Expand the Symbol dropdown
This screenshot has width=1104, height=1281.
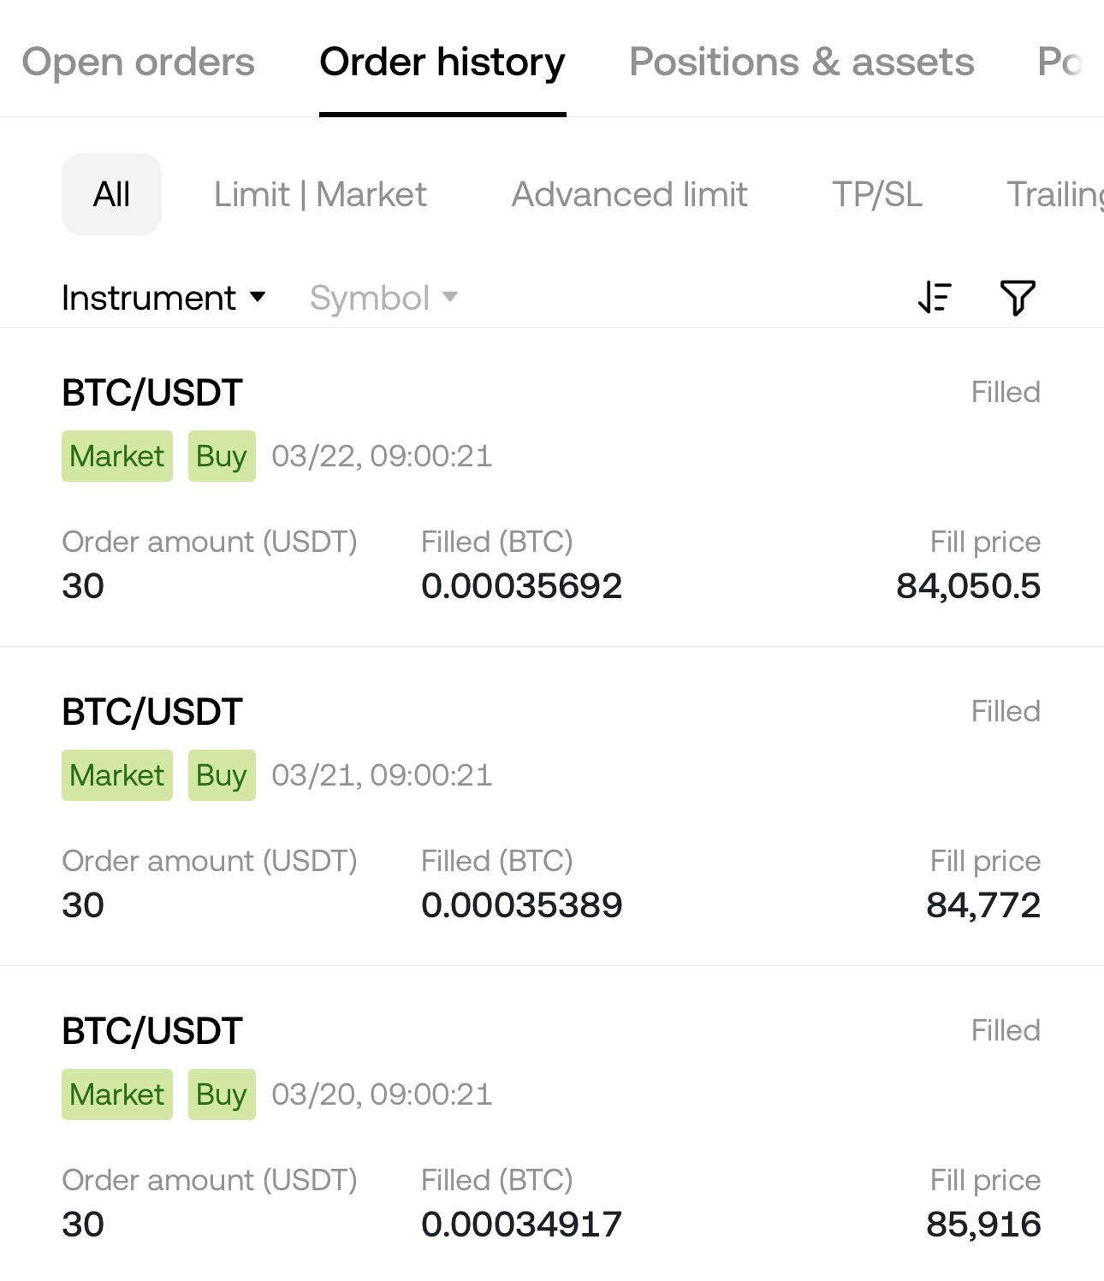[x=383, y=298]
